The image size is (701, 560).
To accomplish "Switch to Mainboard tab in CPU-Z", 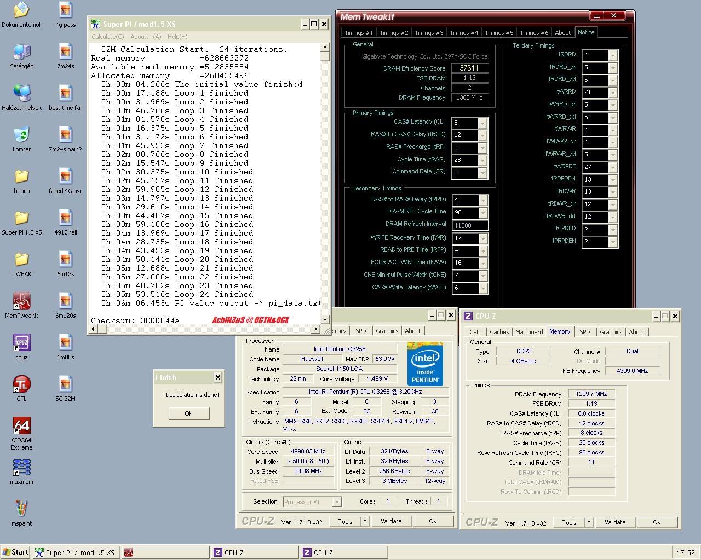I will tap(529, 332).
